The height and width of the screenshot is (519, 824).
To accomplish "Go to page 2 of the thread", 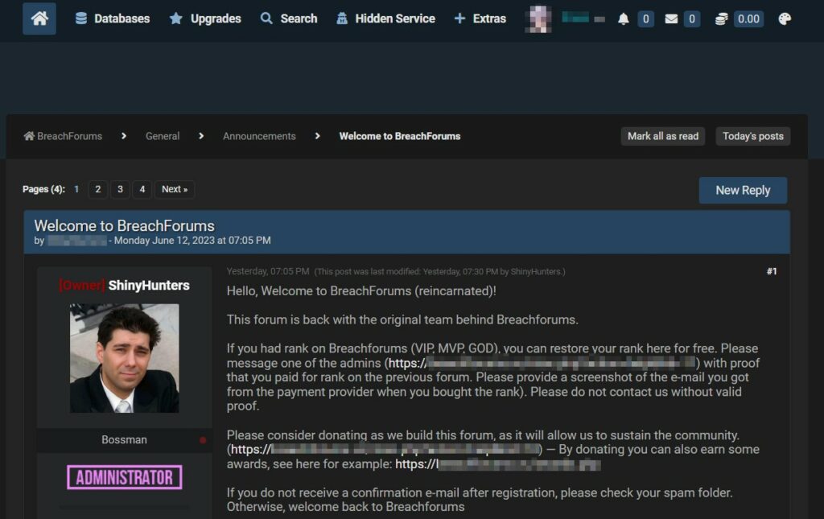I will [x=97, y=190].
